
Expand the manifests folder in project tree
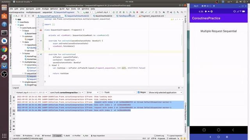(x=16, y=22)
